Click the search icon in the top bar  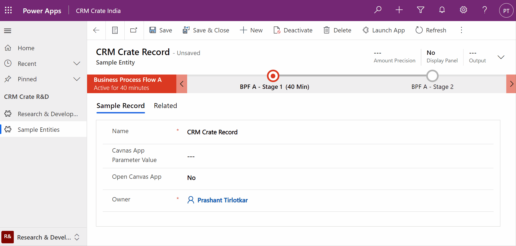coord(378,10)
